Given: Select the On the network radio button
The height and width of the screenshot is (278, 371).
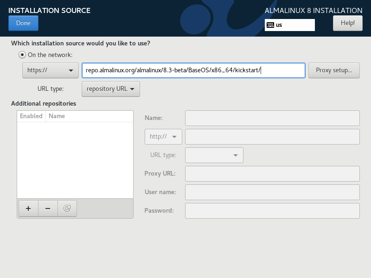Looking at the screenshot, I should click(22, 54).
